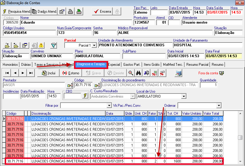Click the blue funnel filter icon

[x=54, y=45]
